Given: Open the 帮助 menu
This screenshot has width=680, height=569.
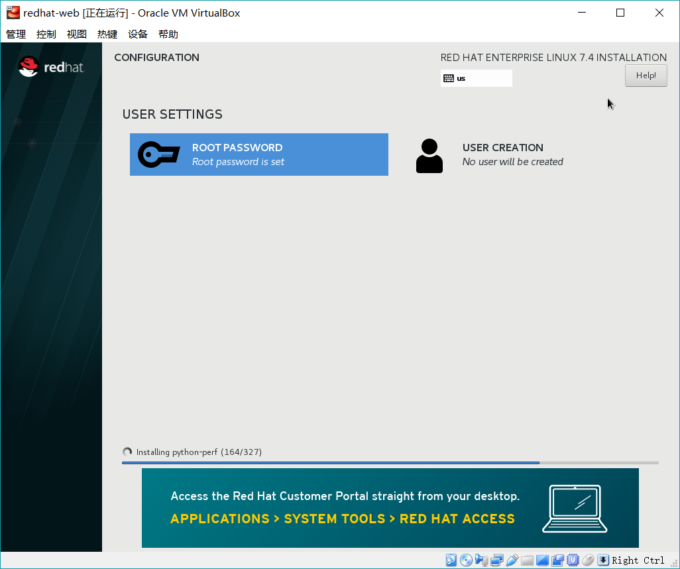Looking at the screenshot, I should point(168,34).
